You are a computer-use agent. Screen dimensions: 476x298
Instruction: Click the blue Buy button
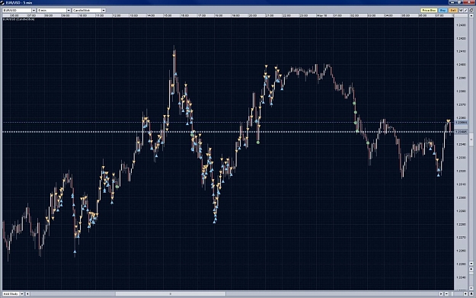pos(443,11)
